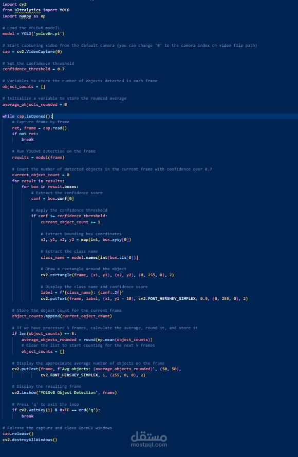Click 'if len(object_counts) == 5:' line
298x457 pixels.
coord(44,333)
